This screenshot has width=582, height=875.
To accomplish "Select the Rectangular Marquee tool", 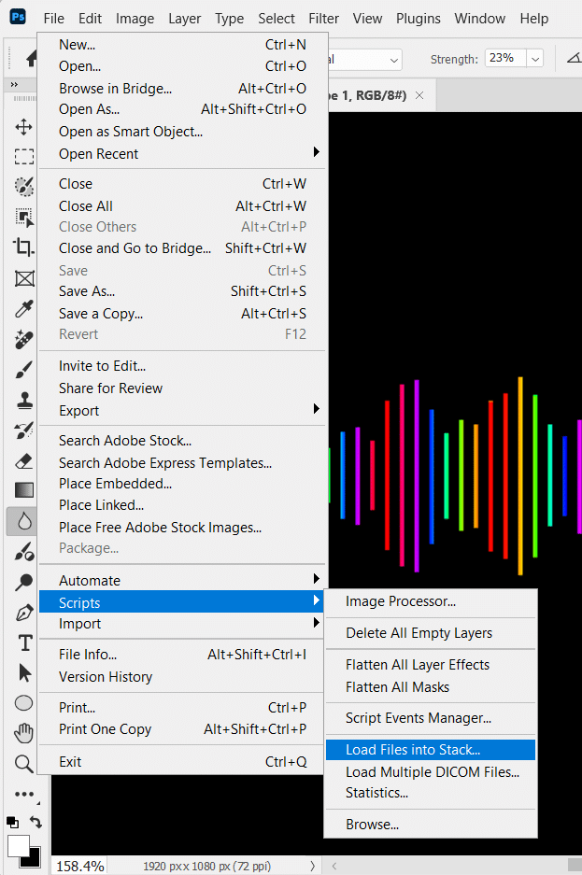I will [x=23, y=157].
